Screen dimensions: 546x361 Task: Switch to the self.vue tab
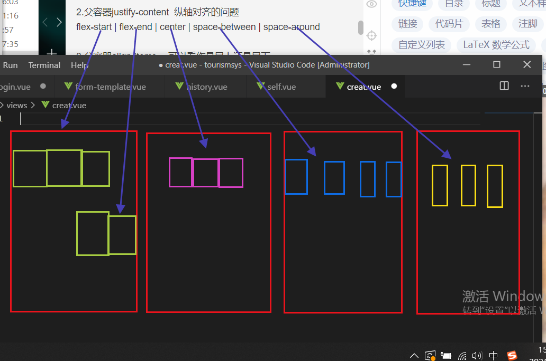pos(286,87)
